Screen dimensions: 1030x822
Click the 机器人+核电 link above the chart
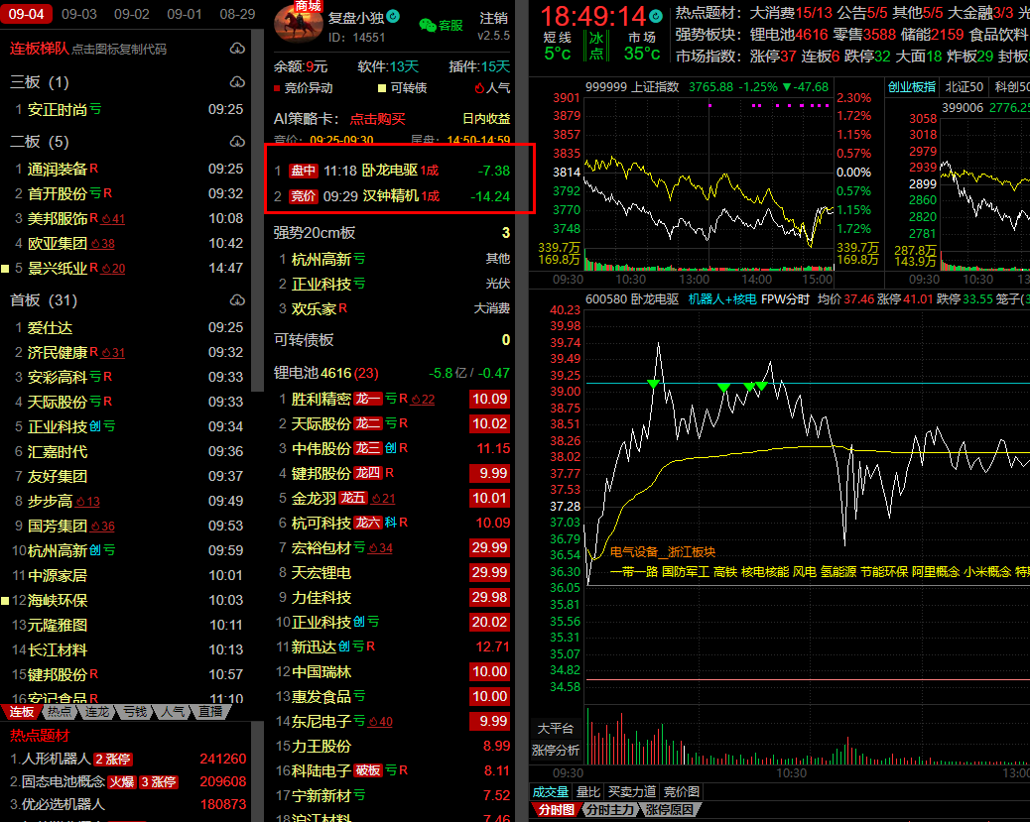pos(722,299)
